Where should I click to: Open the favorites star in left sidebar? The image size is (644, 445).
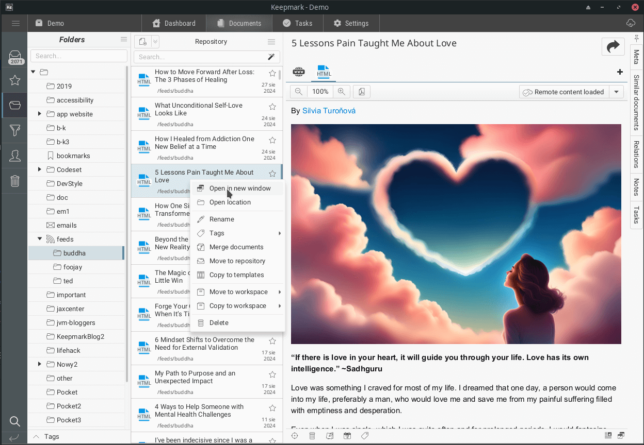point(15,80)
